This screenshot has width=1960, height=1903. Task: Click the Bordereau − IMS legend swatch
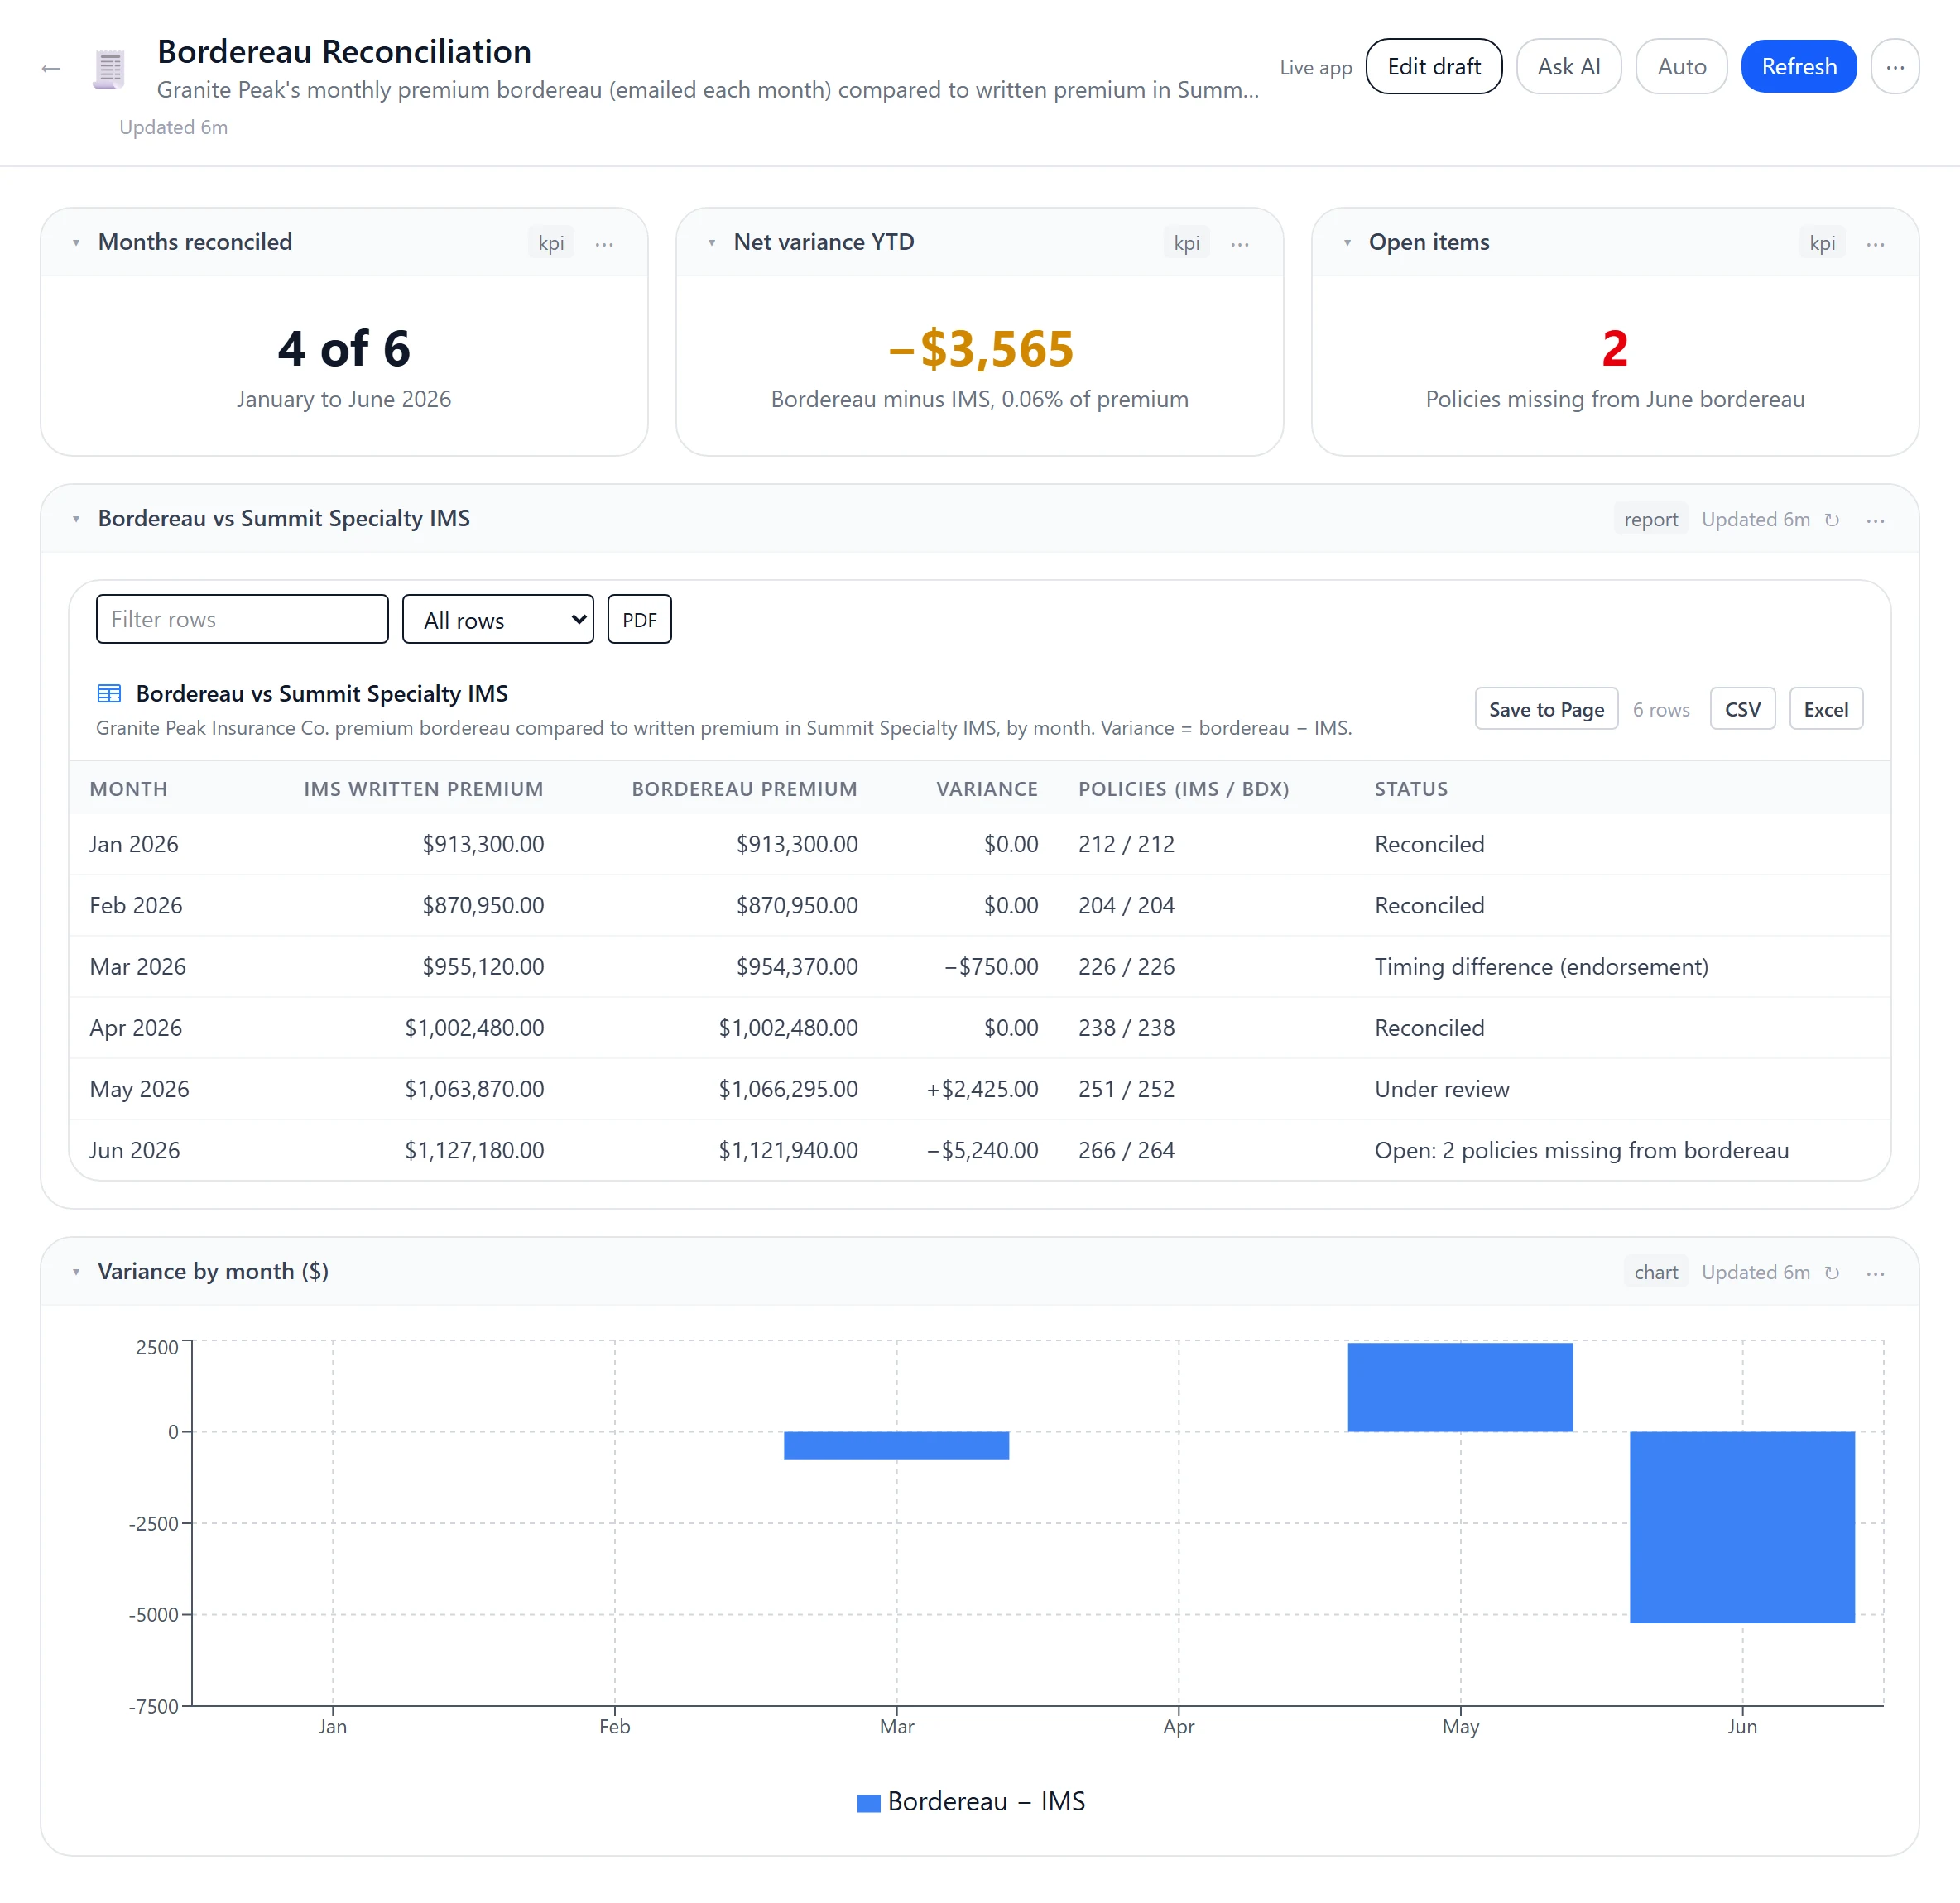(868, 1802)
